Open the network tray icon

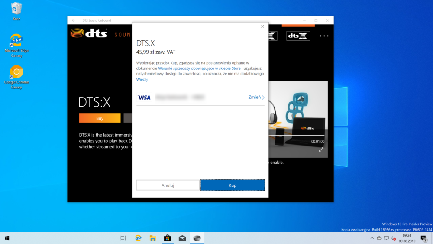click(386, 238)
